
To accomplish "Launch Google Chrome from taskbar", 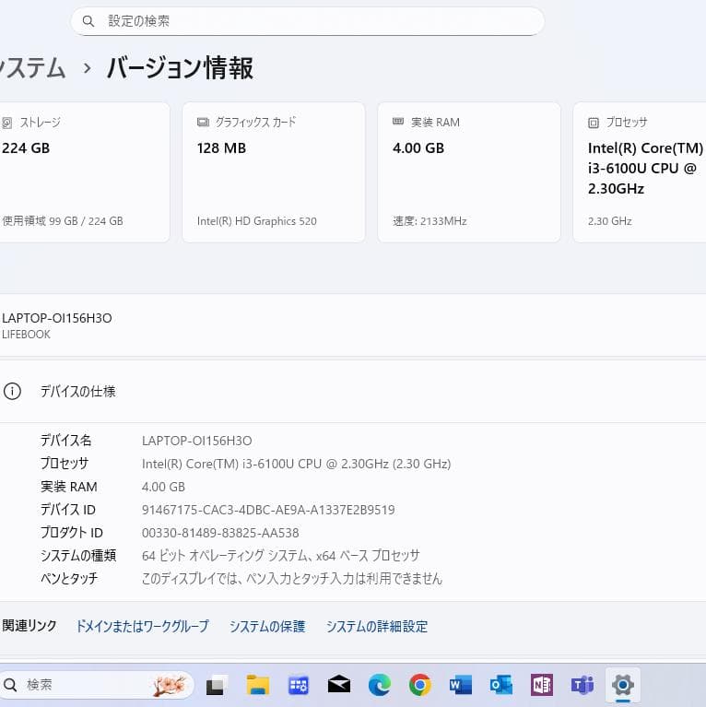I will [420, 686].
